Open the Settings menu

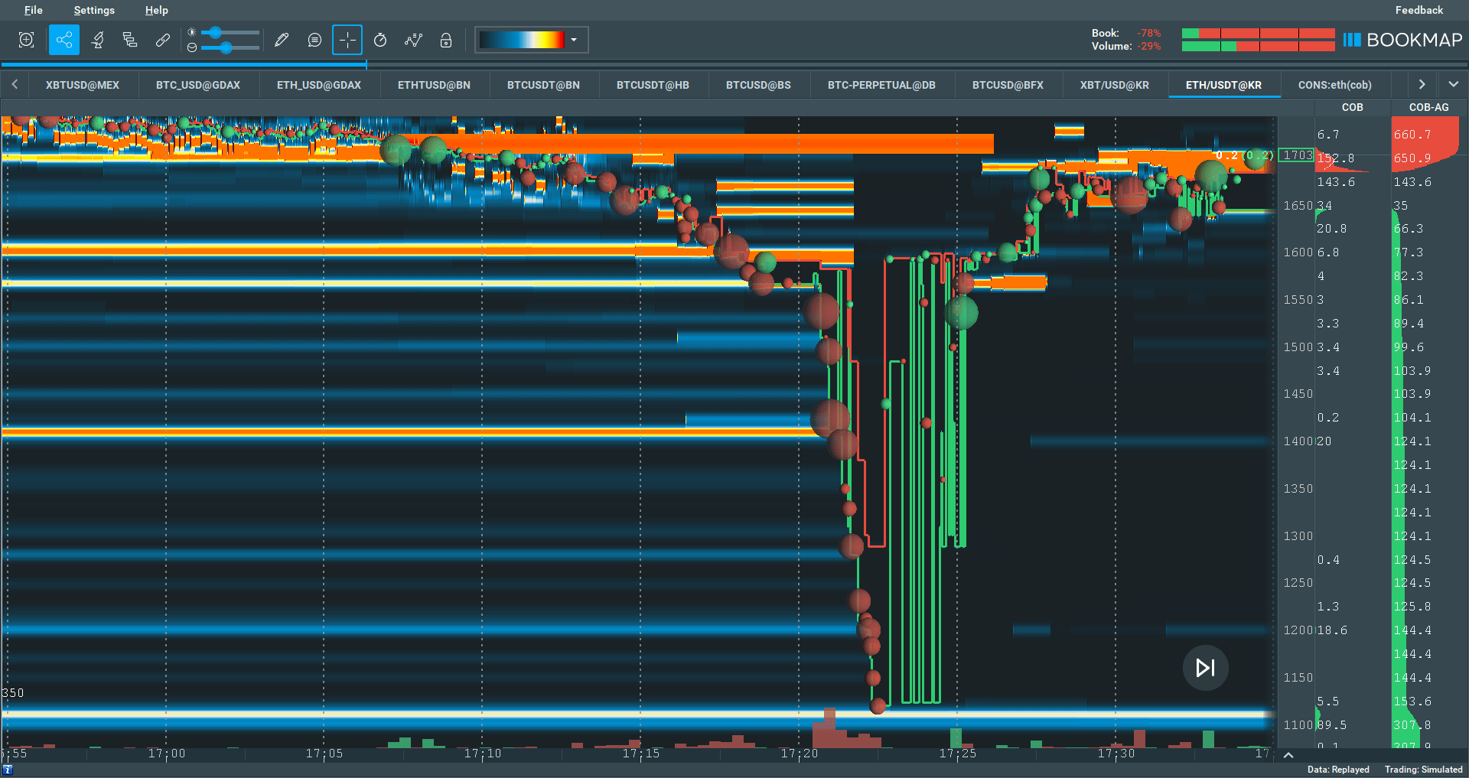coord(94,10)
